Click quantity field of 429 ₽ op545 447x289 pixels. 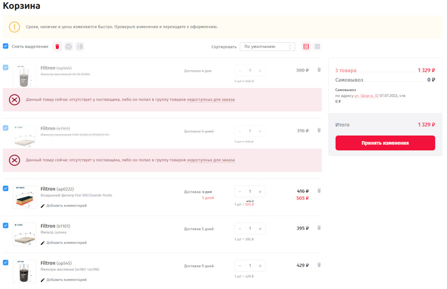click(250, 265)
